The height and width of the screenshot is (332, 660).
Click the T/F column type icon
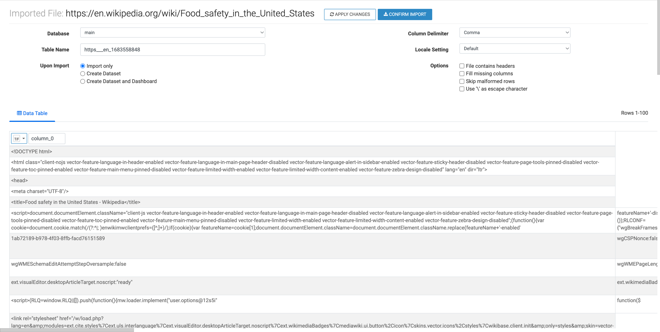17,139
